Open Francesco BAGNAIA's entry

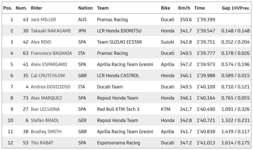(51, 53)
